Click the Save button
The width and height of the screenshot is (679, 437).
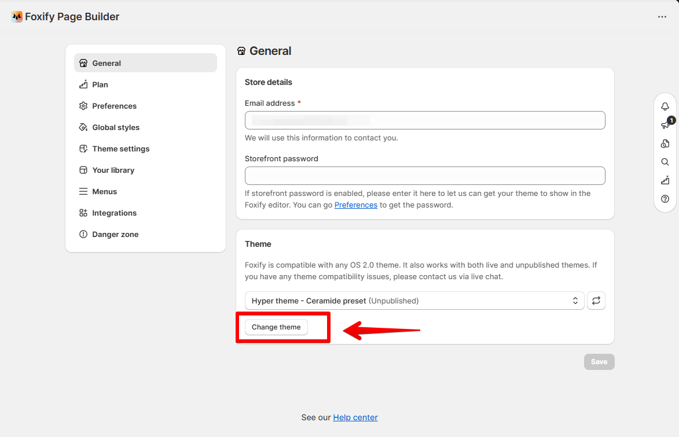tap(599, 362)
